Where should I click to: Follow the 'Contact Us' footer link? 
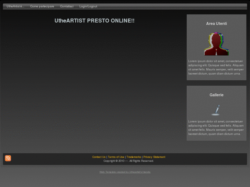pyautogui.click(x=99, y=157)
